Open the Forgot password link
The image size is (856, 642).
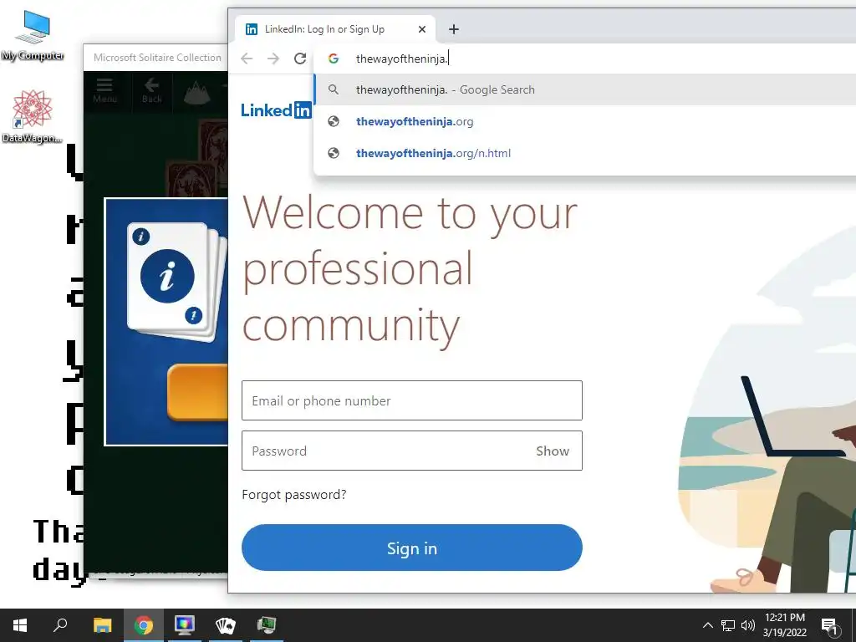point(293,495)
